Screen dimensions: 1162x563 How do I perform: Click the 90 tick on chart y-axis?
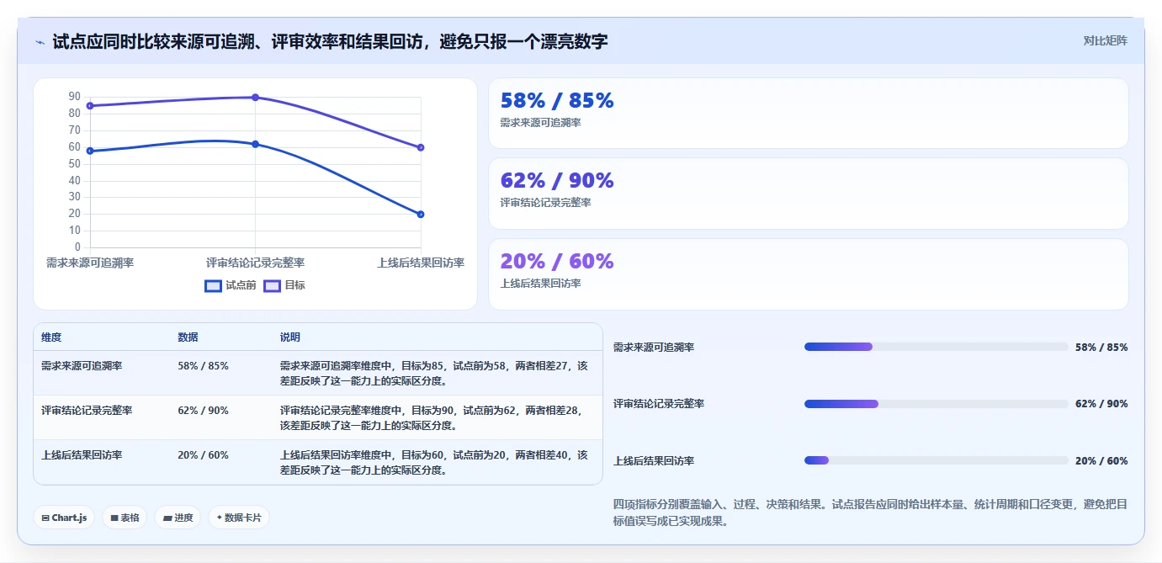pyautogui.click(x=75, y=97)
